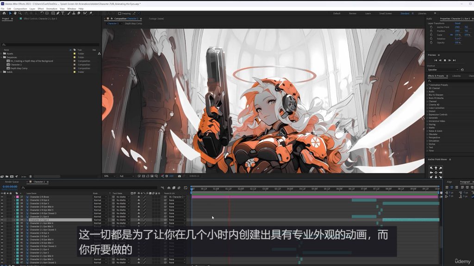Open the 50% magnification dropdown

pyautogui.click(x=109, y=176)
